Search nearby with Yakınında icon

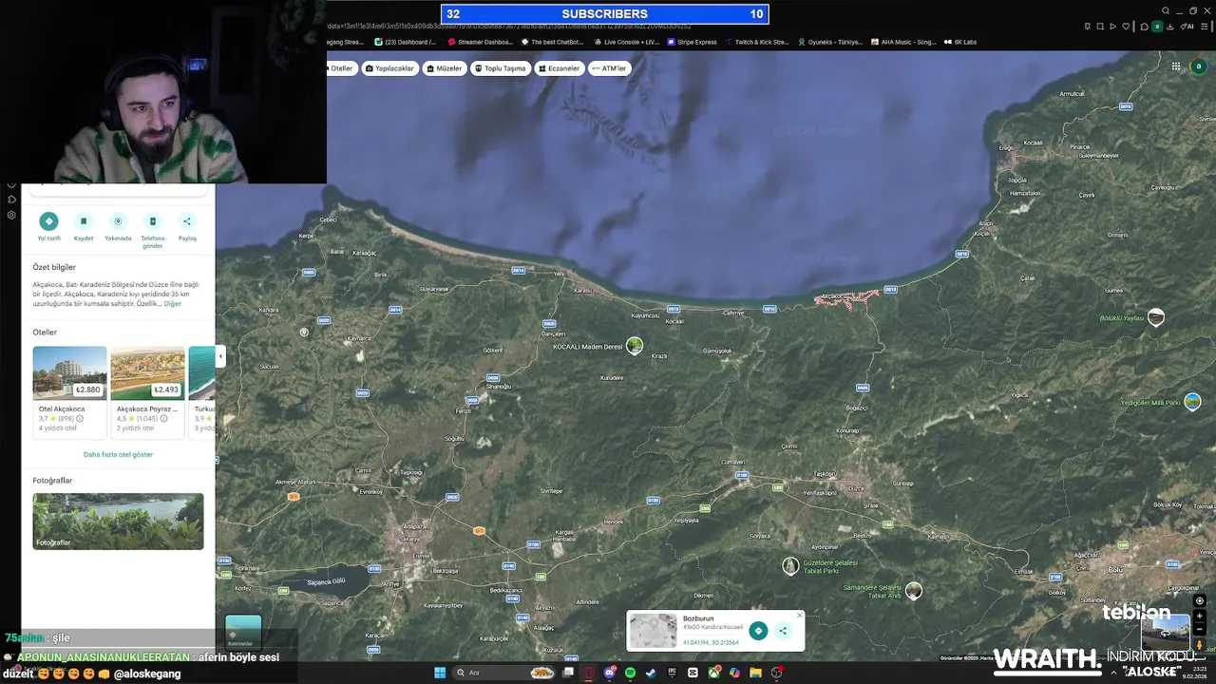point(118,221)
